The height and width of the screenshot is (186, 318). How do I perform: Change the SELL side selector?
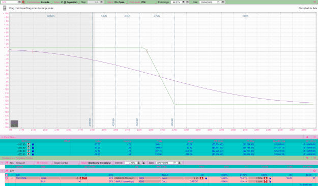[x=50, y=178]
